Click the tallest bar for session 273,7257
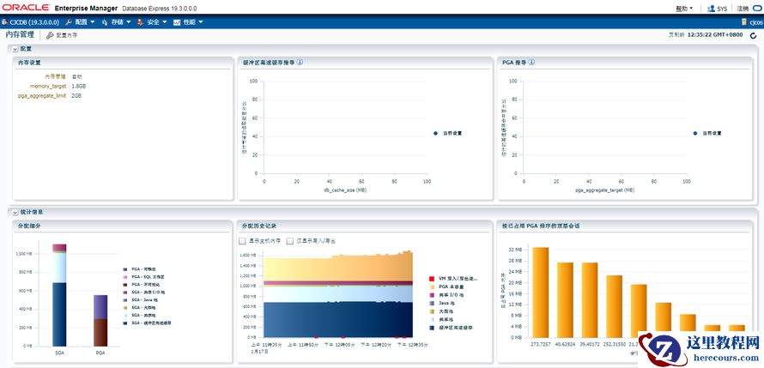Screen dimensions: 764x368 (x=540, y=292)
